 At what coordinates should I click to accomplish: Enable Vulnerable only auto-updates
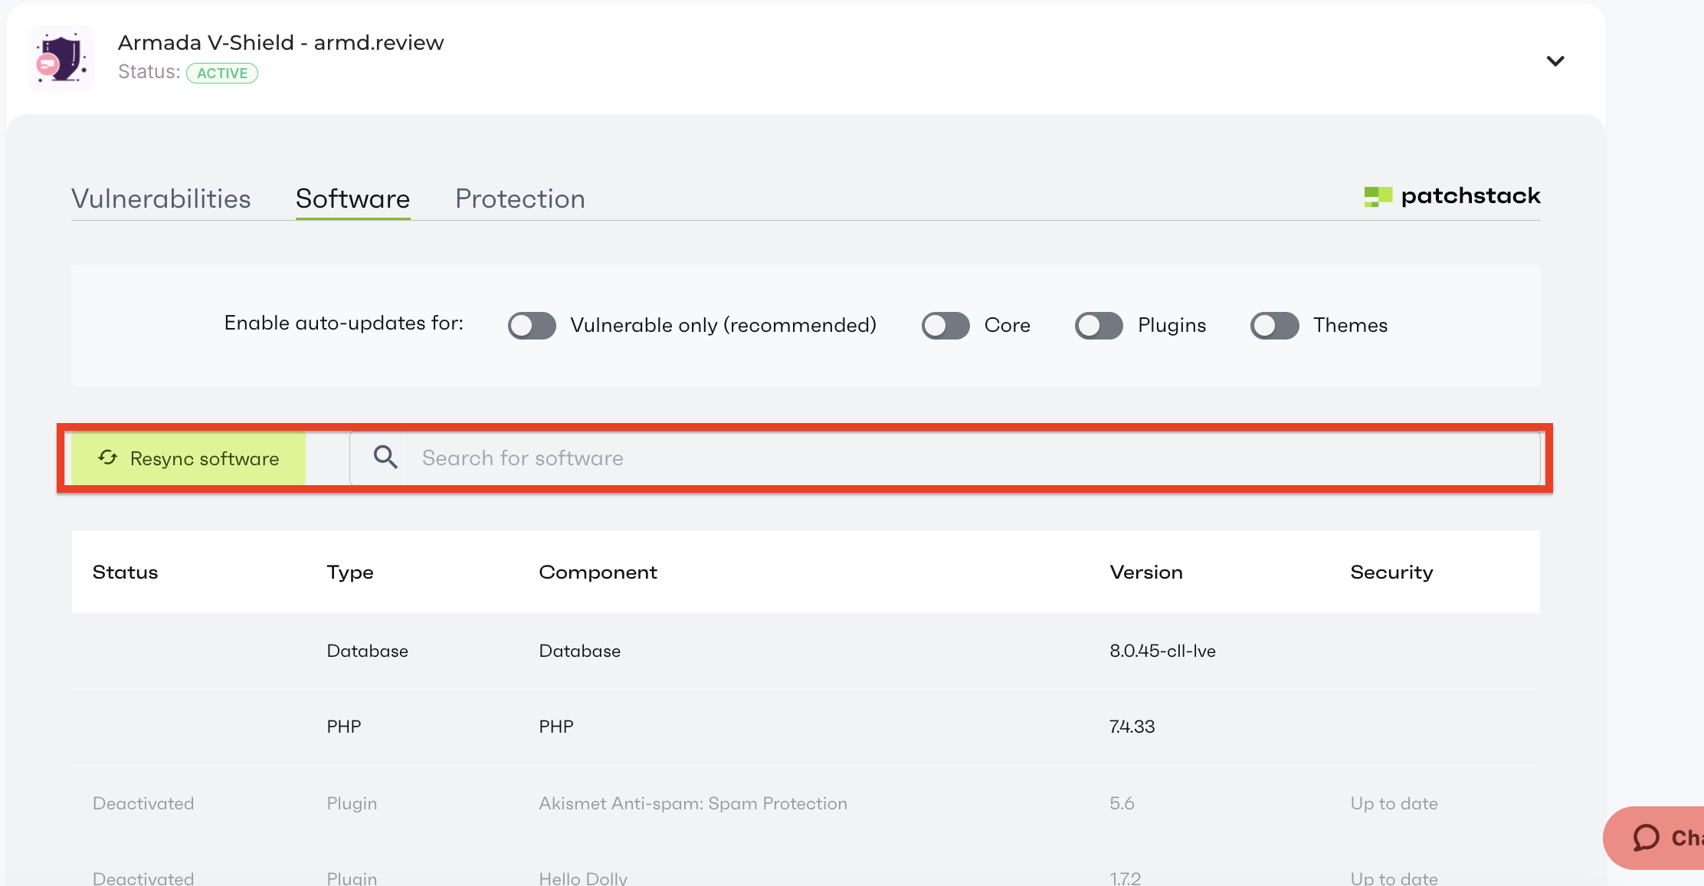531,325
